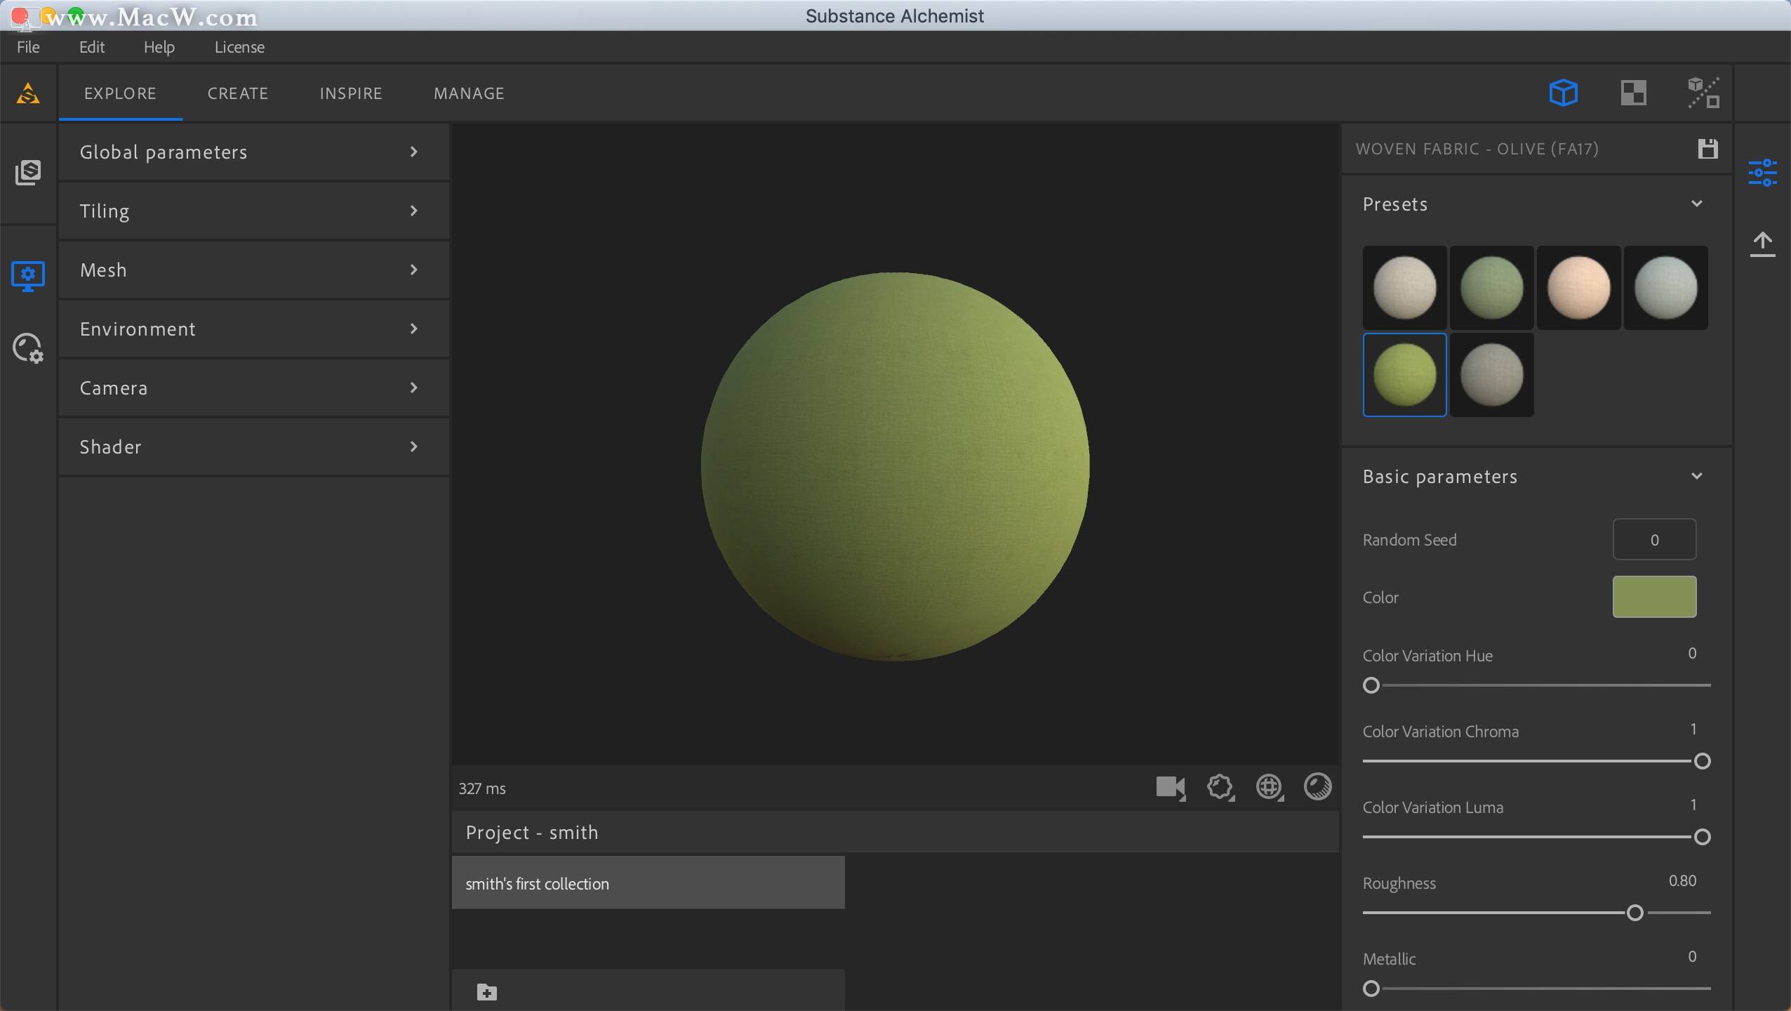Switch to the MANAGE tab
Image resolution: width=1791 pixels, height=1011 pixels.
469,93
